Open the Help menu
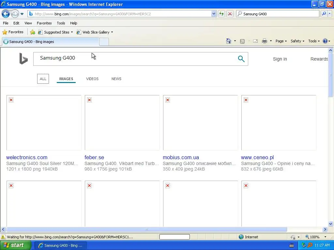 (73, 23)
